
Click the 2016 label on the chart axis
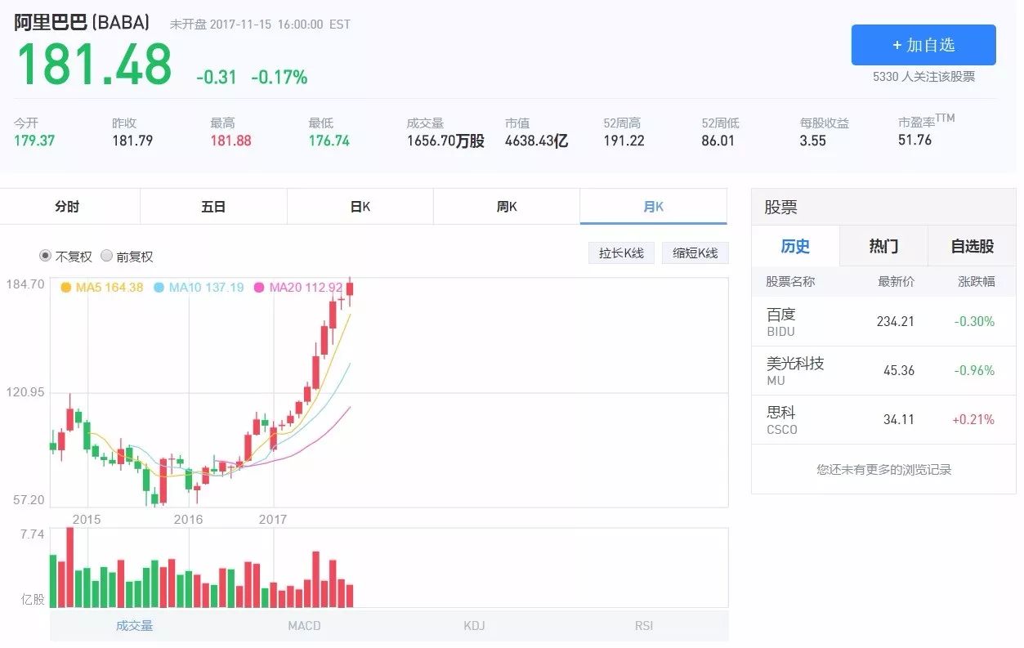coord(188,520)
